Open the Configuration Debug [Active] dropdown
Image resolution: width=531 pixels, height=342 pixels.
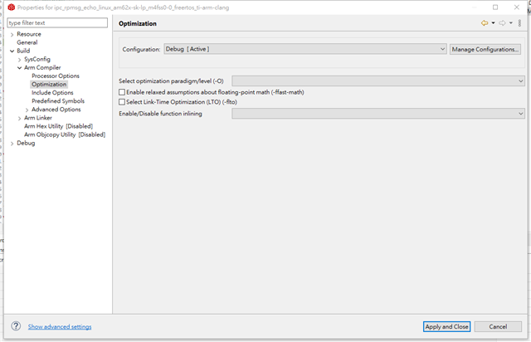click(305, 49)
